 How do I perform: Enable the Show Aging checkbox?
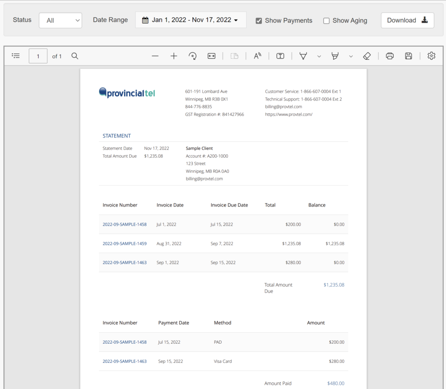tap(326, 21)
